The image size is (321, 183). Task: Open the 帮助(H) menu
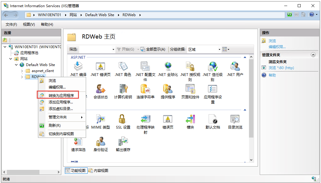tap(47, 25)
